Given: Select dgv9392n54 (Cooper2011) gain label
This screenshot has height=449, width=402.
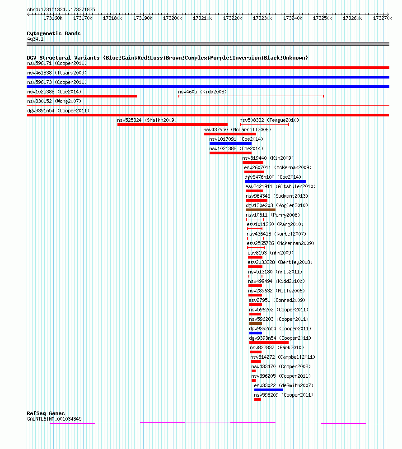Looking at the screenshot, I should click(280, 328).
